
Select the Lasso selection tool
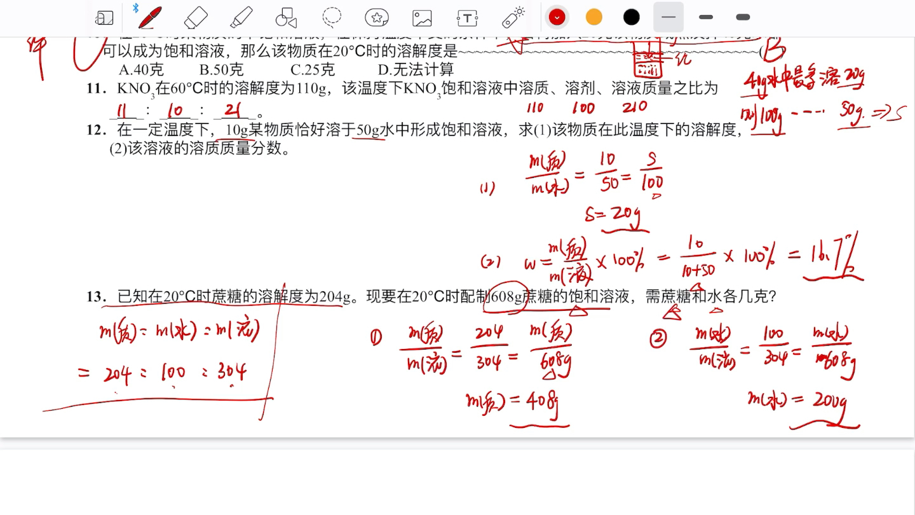[332, 18]
